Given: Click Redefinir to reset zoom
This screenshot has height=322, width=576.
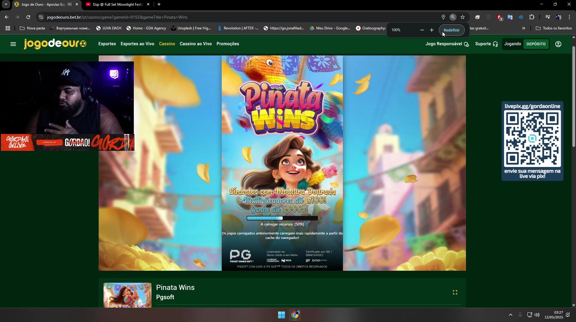Looking at the screenshot, I should point(451,30).
